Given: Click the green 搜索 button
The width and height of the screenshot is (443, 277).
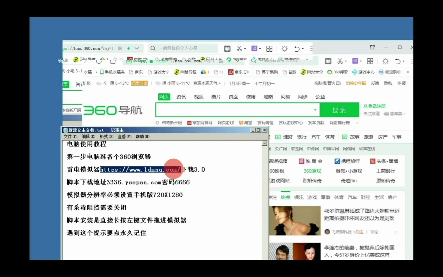Looking at the screenshot, I should click(339, 110).
